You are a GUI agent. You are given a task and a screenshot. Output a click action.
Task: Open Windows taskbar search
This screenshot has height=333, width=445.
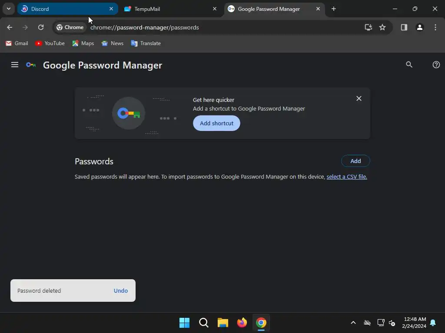pos(203,323)
